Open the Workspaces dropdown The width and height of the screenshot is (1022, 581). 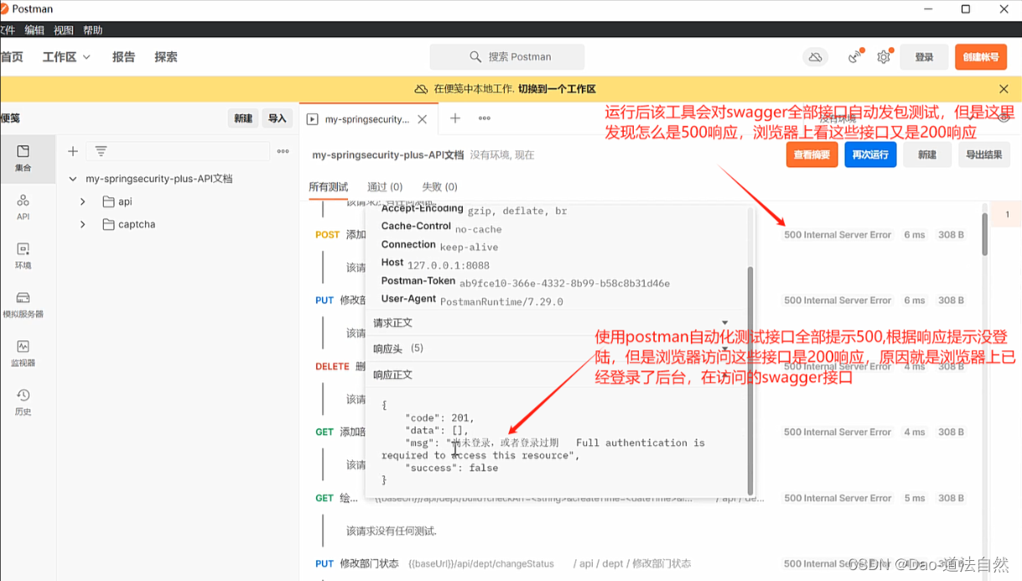(x=66, y=57)
